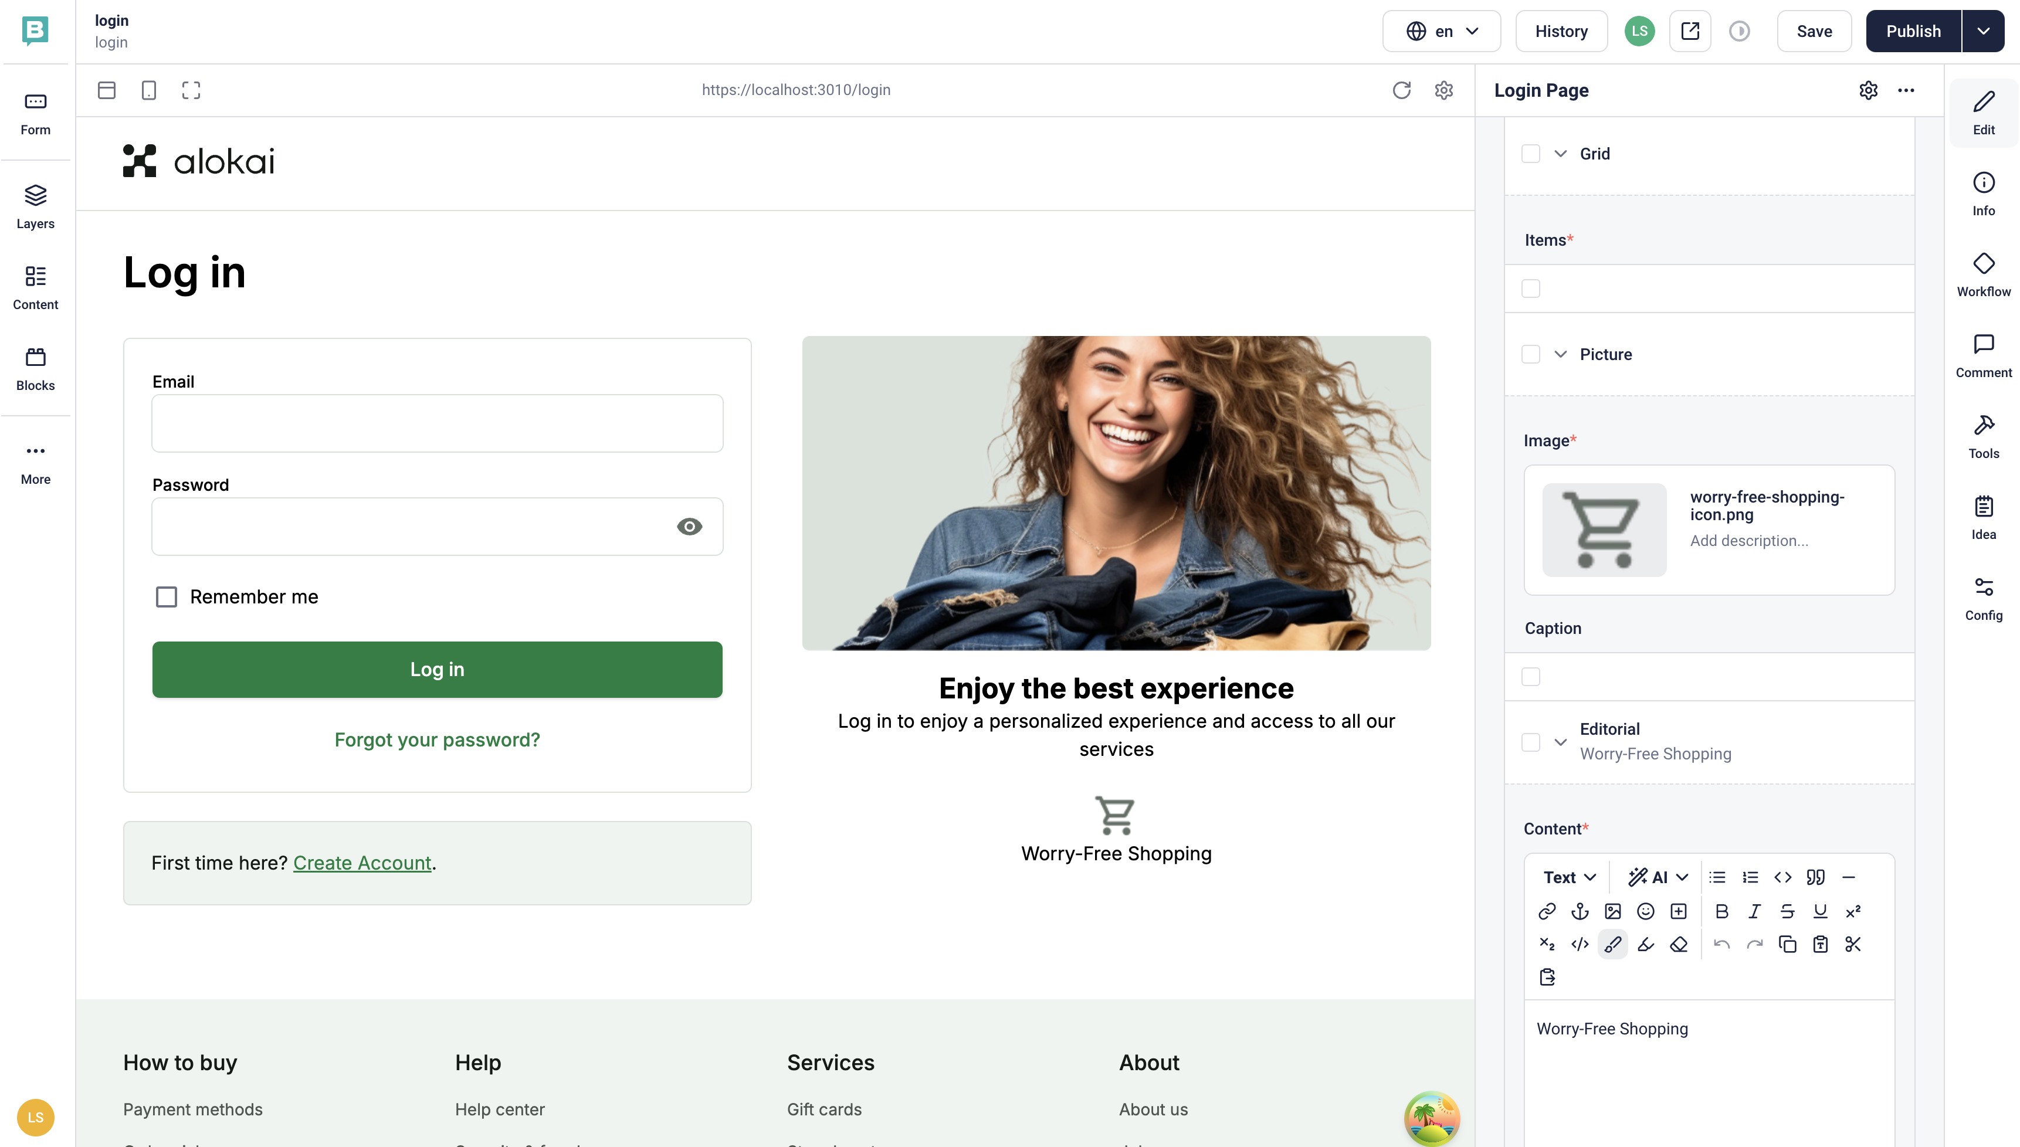Open the Blocks panel
2020x1147 pixels.
point(35,369)
